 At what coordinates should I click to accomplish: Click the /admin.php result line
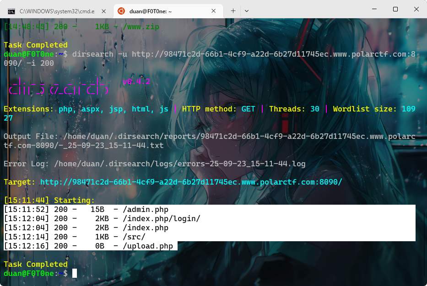click(x=86, y=209)
